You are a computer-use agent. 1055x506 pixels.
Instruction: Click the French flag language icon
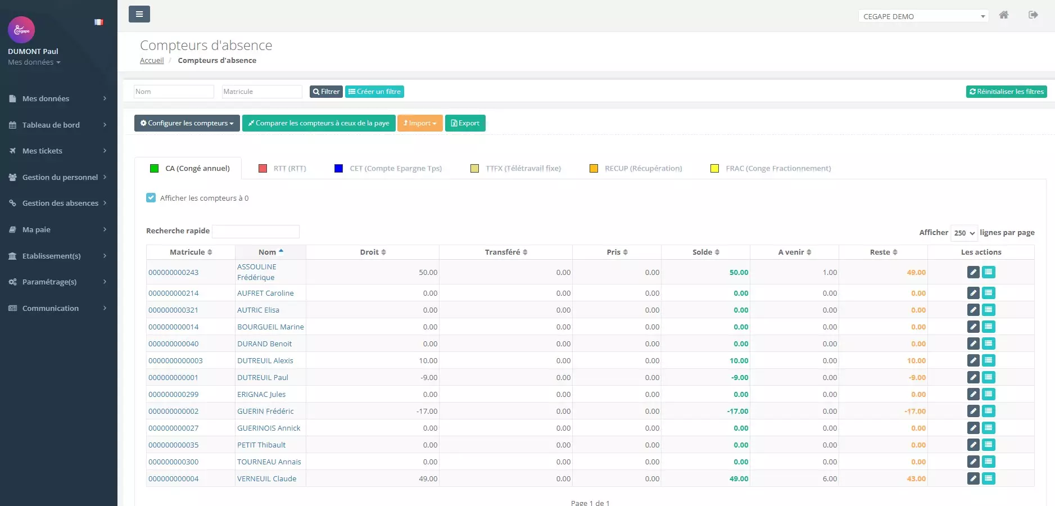point(99,22)
